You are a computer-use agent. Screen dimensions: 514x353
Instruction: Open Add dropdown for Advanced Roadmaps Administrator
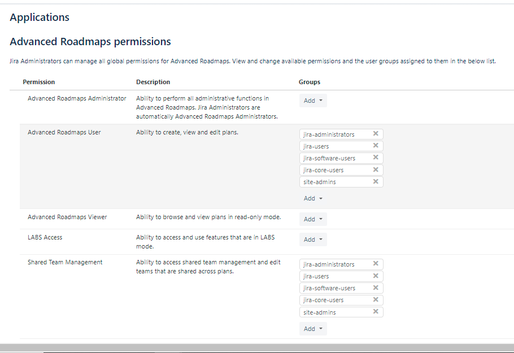(313, 101)
